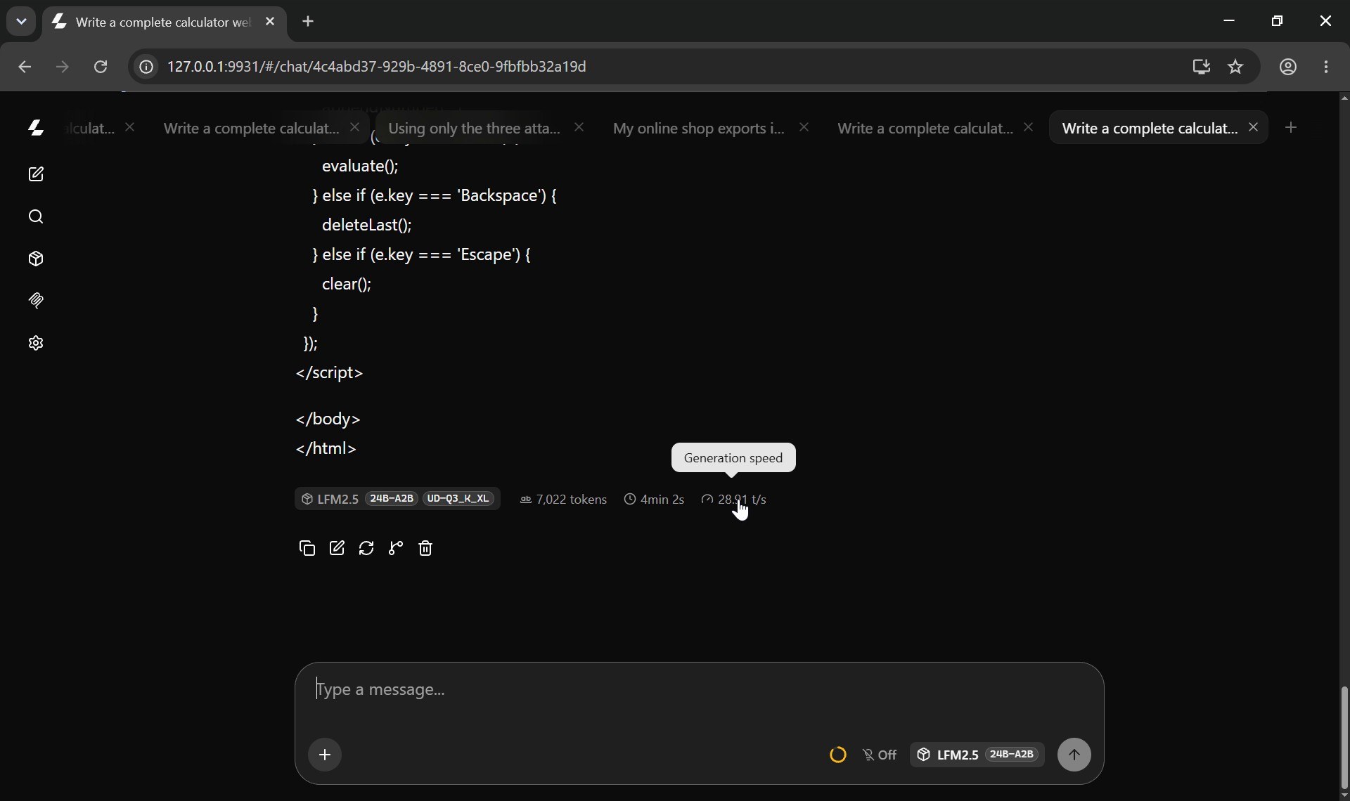Regenerate the response
Image resolution: width=1350 pixels, height=801 pixels.
(x=366, y=548)
